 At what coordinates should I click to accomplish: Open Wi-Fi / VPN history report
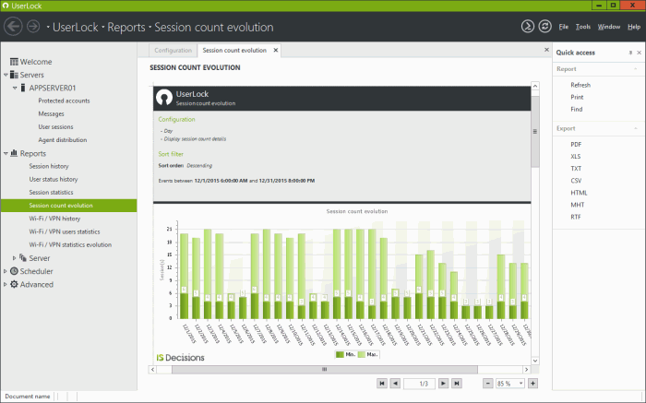click(54, 219)
